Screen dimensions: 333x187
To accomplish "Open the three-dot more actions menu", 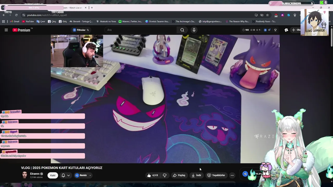I will (232, 175).
